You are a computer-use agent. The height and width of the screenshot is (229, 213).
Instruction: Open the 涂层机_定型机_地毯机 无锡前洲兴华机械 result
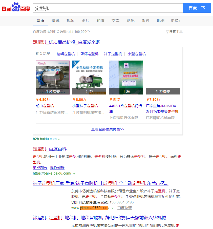[x=101, y=218]
